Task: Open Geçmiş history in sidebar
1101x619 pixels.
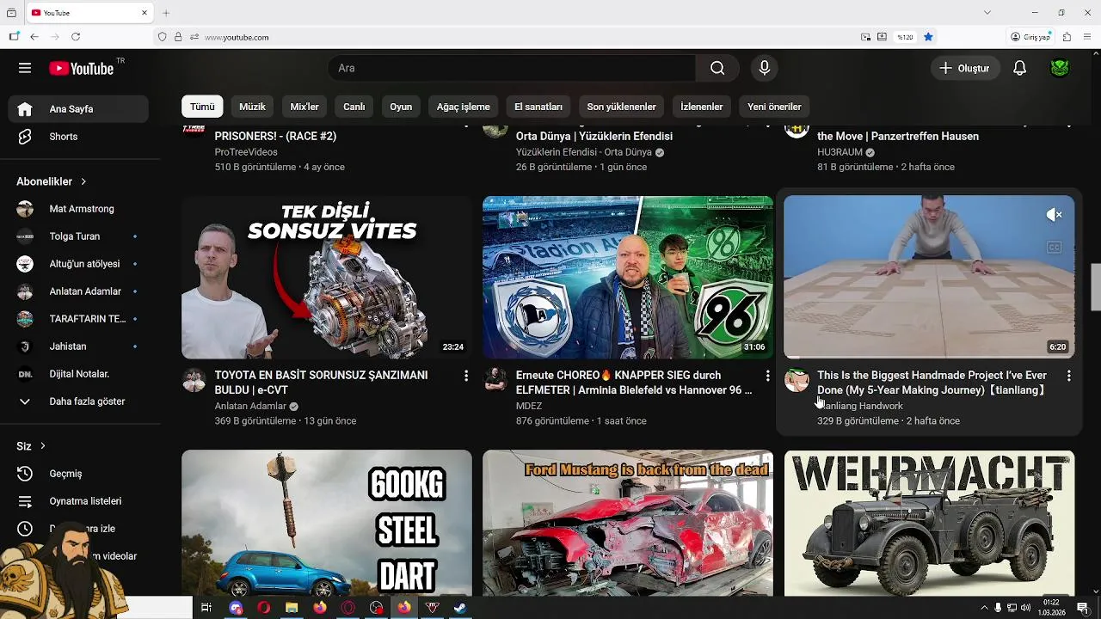Action: click(78, 474)
